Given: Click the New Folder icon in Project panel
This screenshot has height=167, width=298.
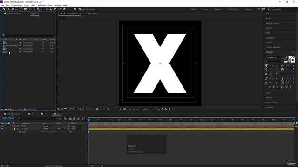Looking at the screenshot, I should point(6,109).
